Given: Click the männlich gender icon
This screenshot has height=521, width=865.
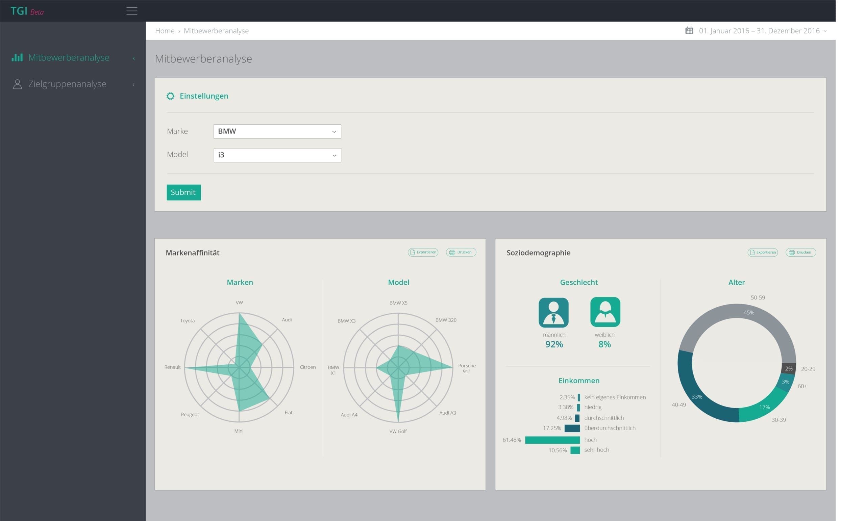Looking at the screenshot, I should 553,312.
